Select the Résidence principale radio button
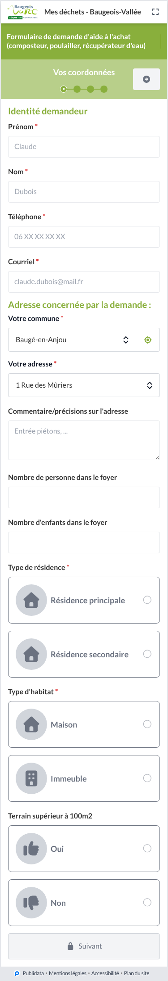 click(147, 600)
